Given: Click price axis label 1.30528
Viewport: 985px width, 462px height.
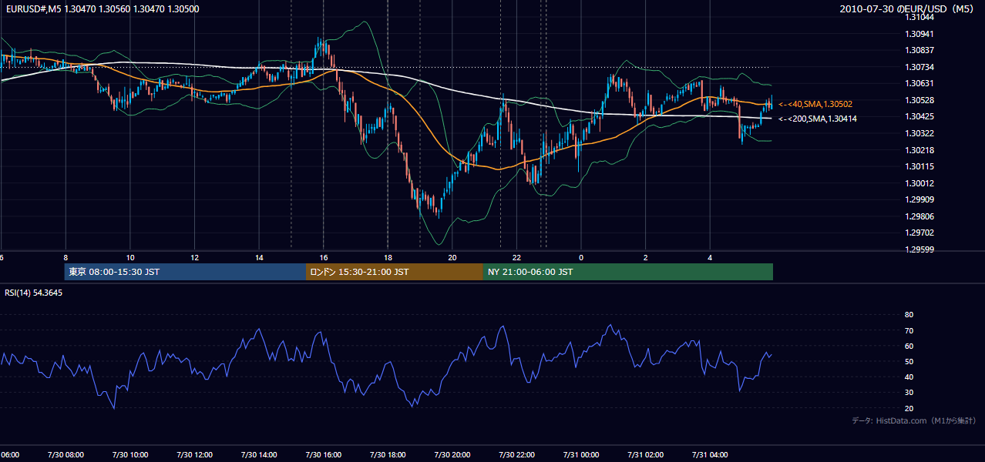Looking at the screenshot, I should [x=920, y=100].
